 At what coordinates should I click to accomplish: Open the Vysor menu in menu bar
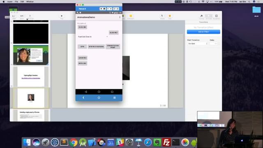[10, 2]
